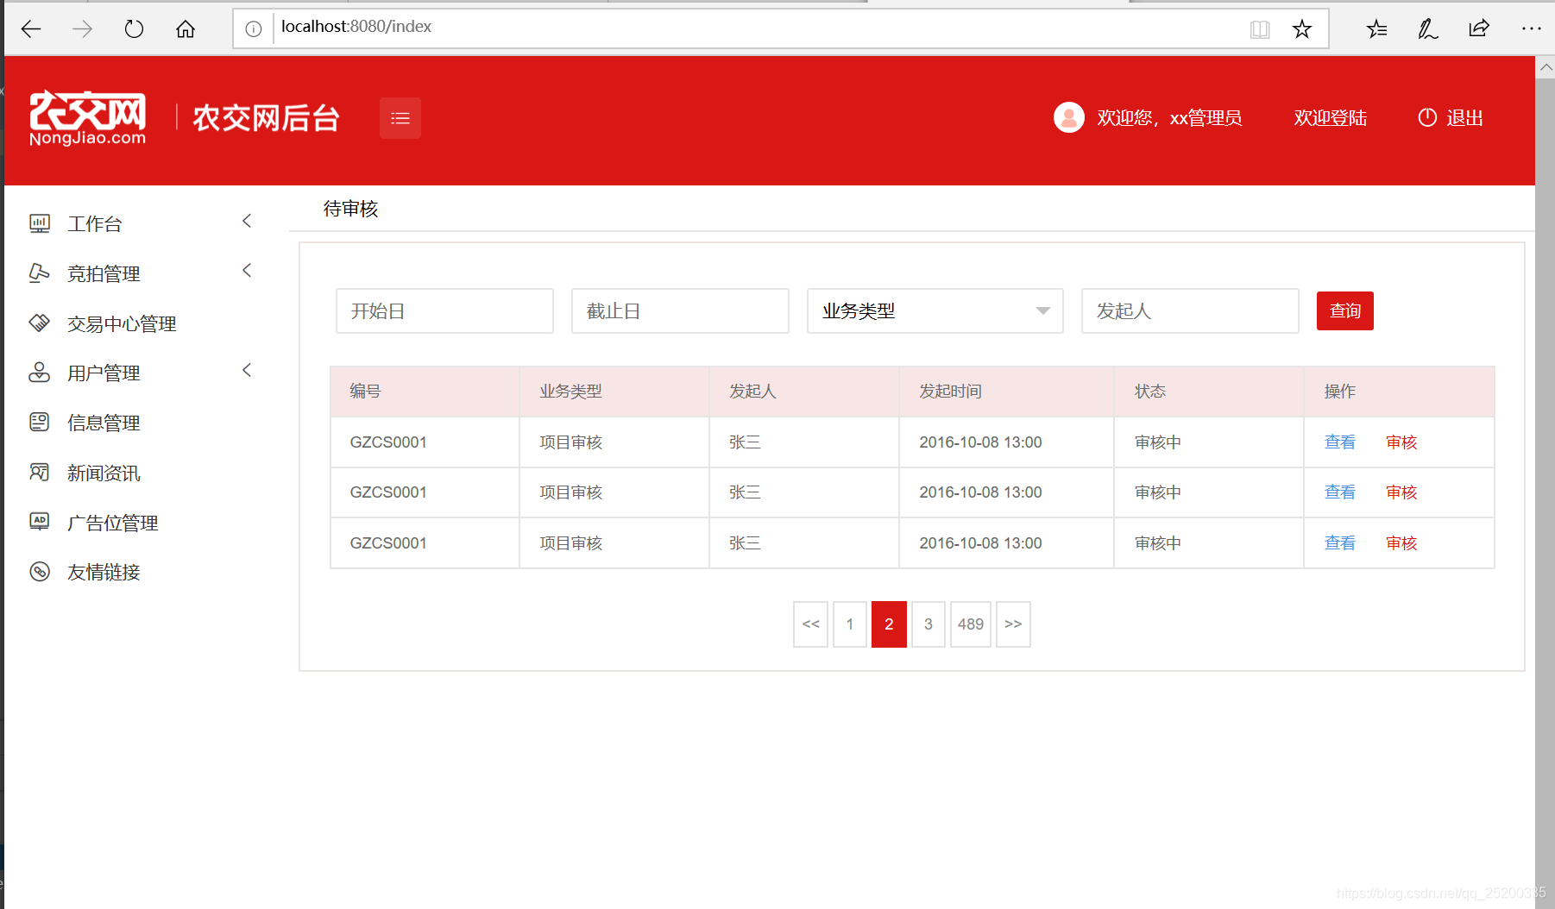The height and width of the screenshot is (909, 1555).
Task: Click the 欢迎您, xx管理员 text
Action: pos(1169,118)
